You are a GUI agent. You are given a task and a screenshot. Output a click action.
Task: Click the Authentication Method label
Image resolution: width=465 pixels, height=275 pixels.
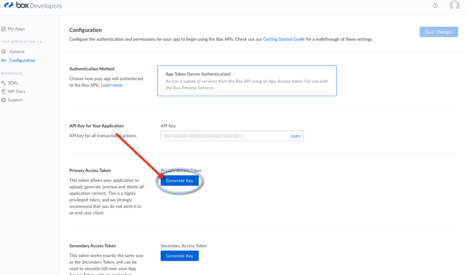92,69
